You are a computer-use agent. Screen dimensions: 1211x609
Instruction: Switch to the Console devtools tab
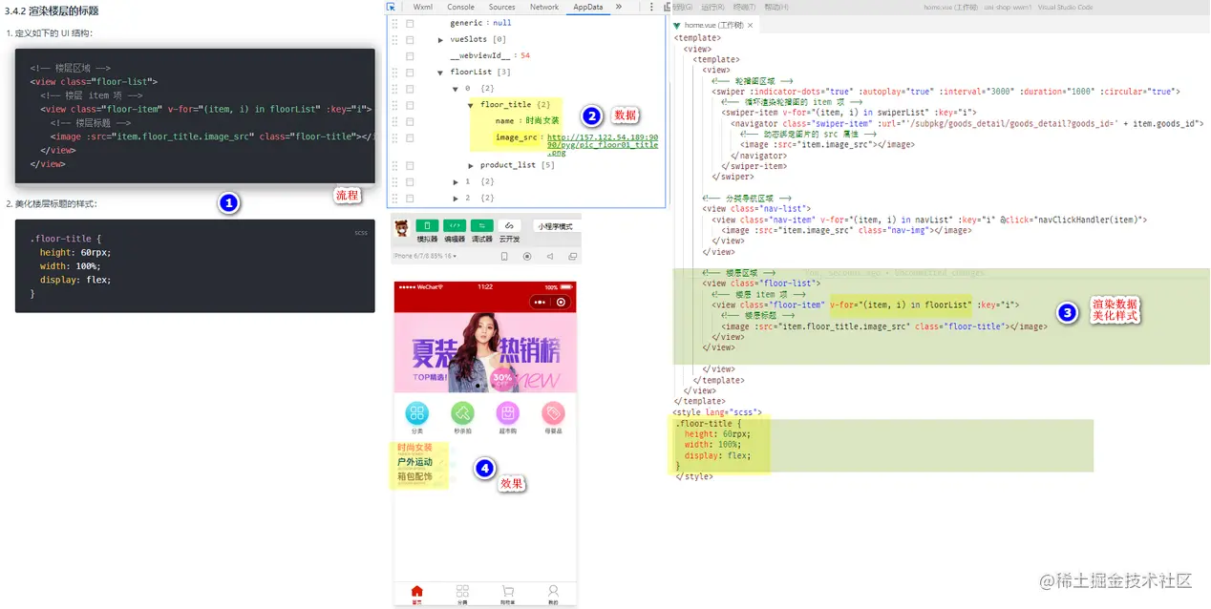[x=460, y=7]
